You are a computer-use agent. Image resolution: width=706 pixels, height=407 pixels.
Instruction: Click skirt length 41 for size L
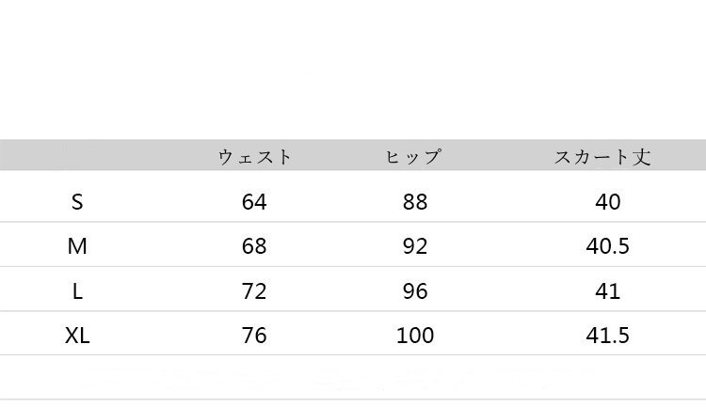(608, 291)
